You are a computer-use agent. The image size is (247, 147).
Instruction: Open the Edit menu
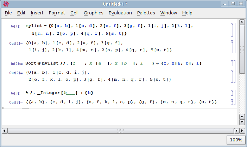(x=21, y=13)
